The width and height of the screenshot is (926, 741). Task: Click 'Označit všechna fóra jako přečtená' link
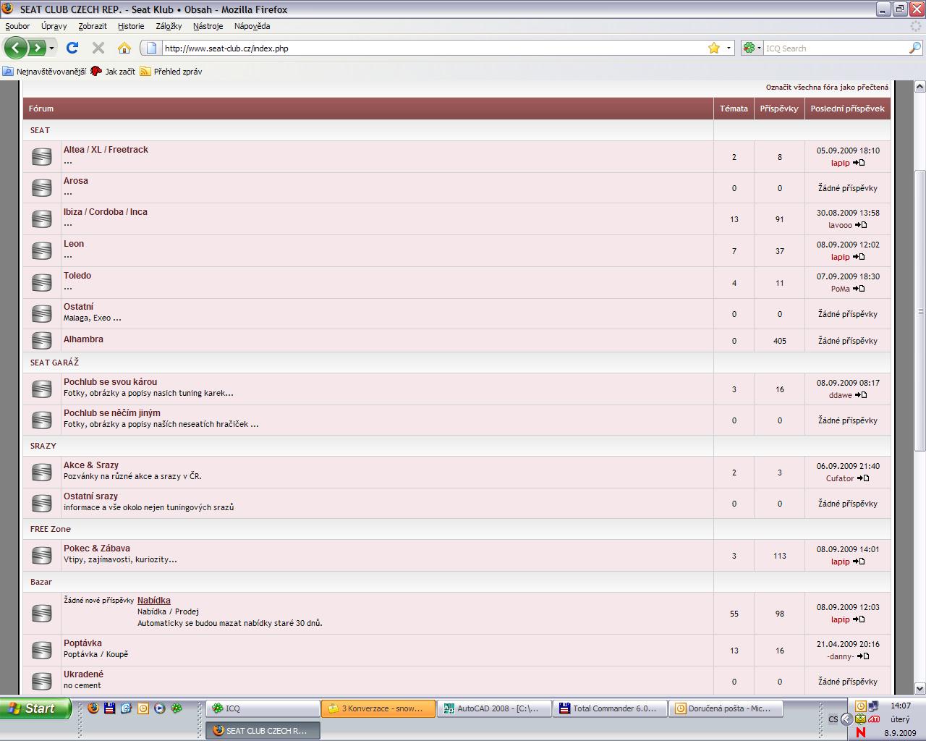[x=827, y=87]
